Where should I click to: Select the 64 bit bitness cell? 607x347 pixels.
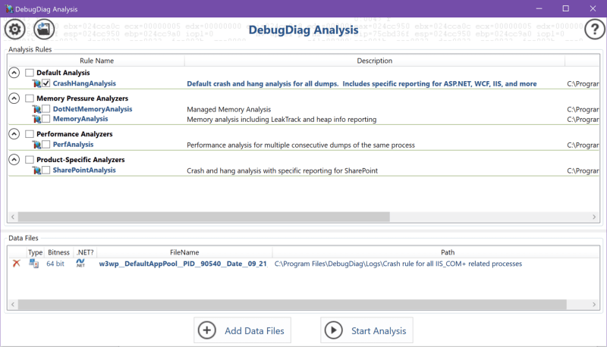[55, 264]
